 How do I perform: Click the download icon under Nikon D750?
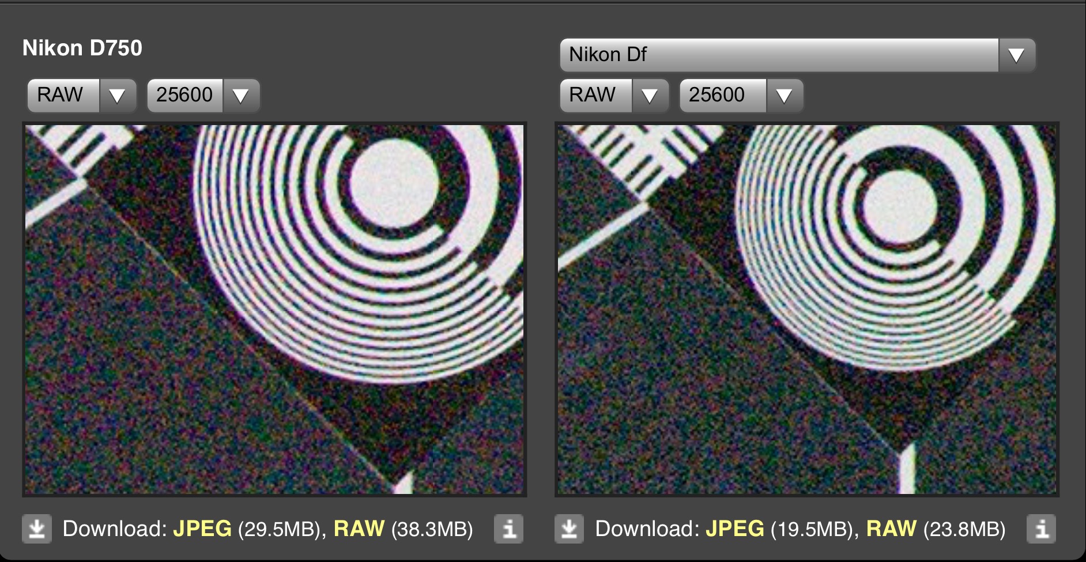37,529
